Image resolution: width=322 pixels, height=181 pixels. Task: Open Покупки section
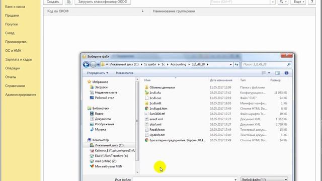point(11,24)
